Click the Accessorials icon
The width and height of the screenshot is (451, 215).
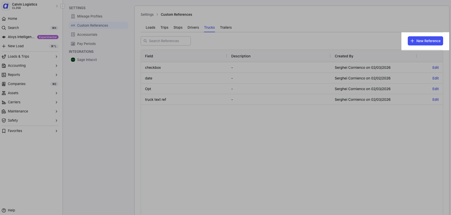73,35
